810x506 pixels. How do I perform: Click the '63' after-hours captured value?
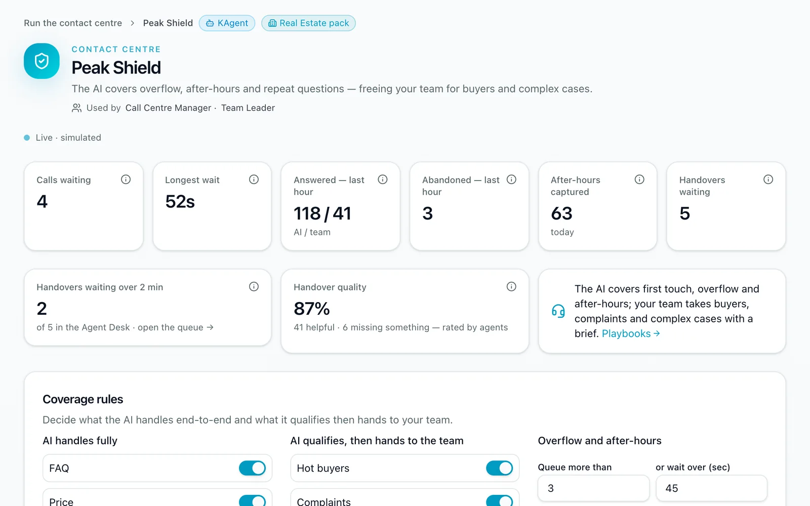coord(561,214)
